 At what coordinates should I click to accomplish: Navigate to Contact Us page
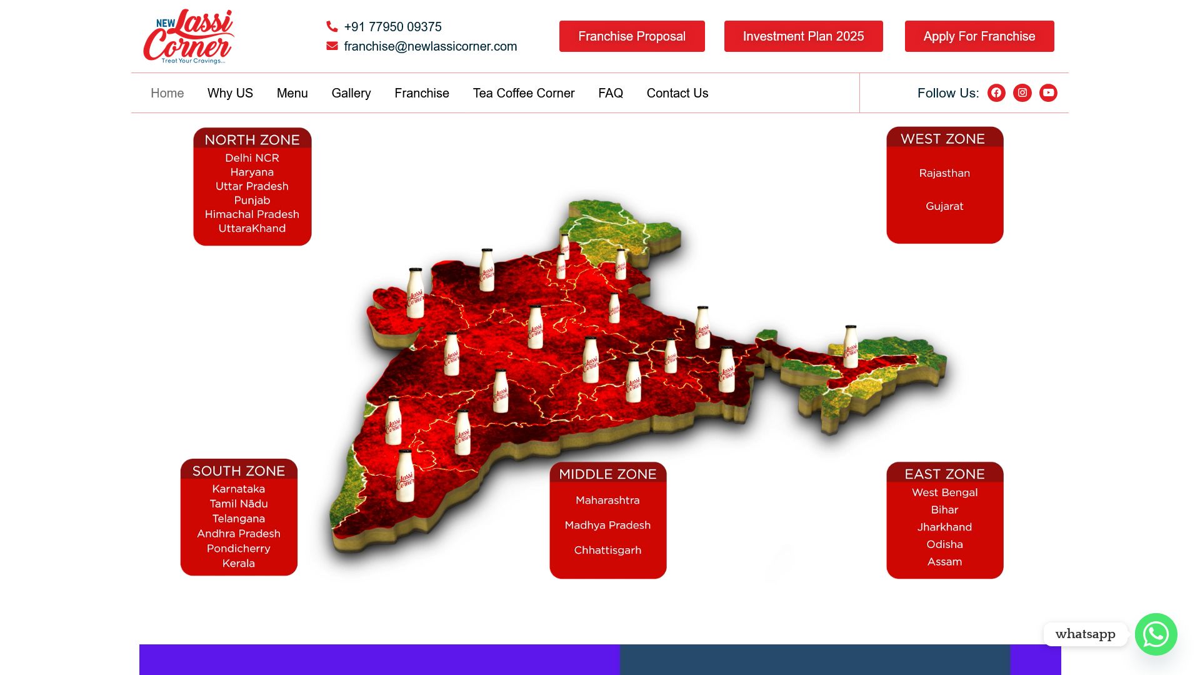[x=677, y=93]
